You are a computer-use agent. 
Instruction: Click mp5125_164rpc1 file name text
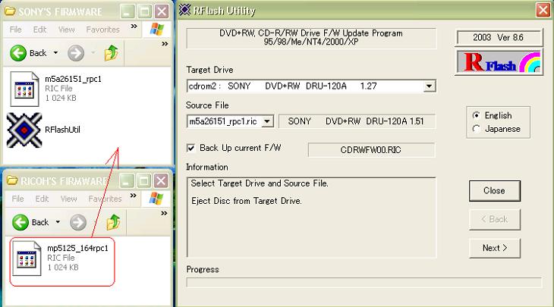click(x=77, y=248)
